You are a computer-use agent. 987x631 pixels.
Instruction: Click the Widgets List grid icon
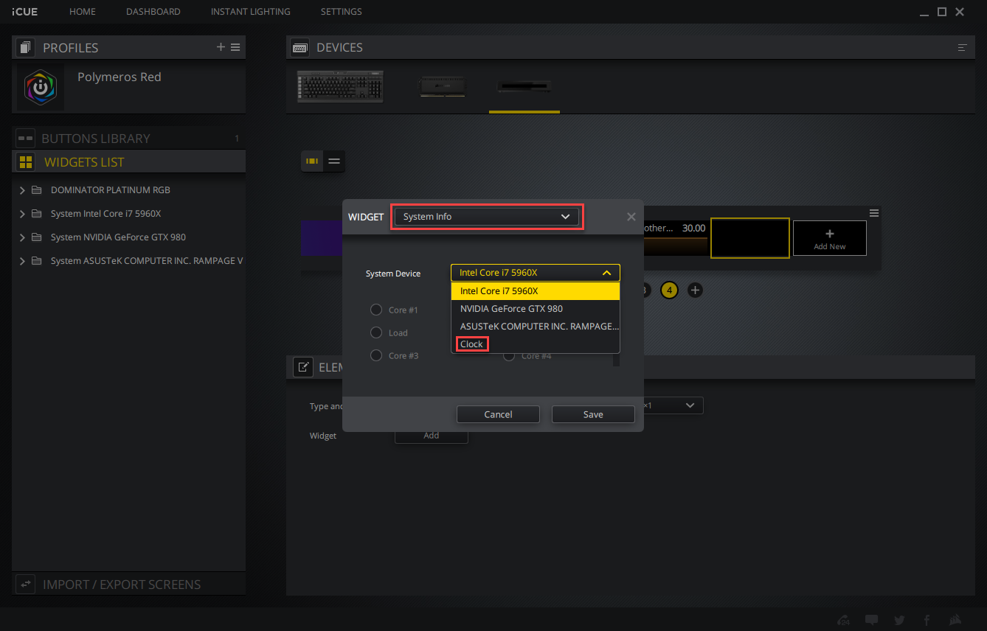coord(26,162)
